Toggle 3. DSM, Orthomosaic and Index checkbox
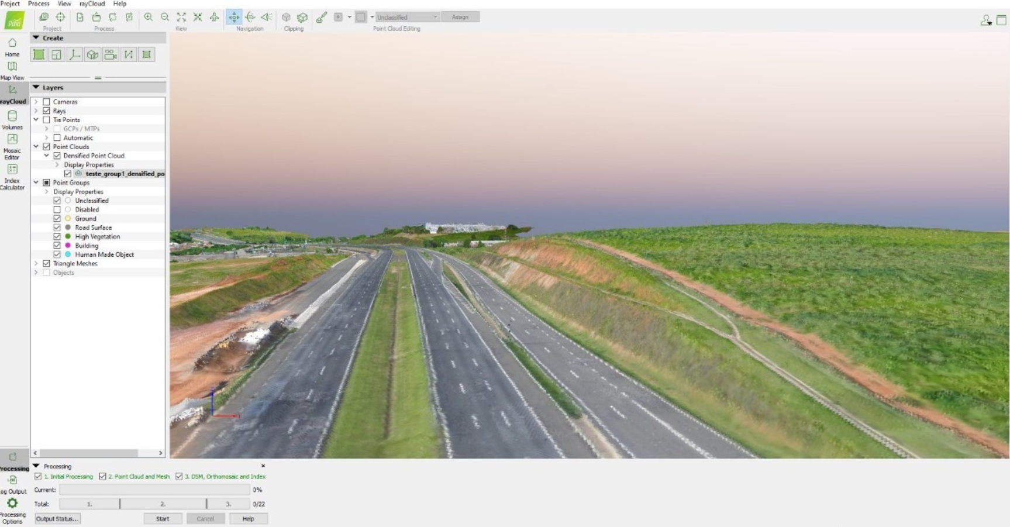 coord(179,477)
